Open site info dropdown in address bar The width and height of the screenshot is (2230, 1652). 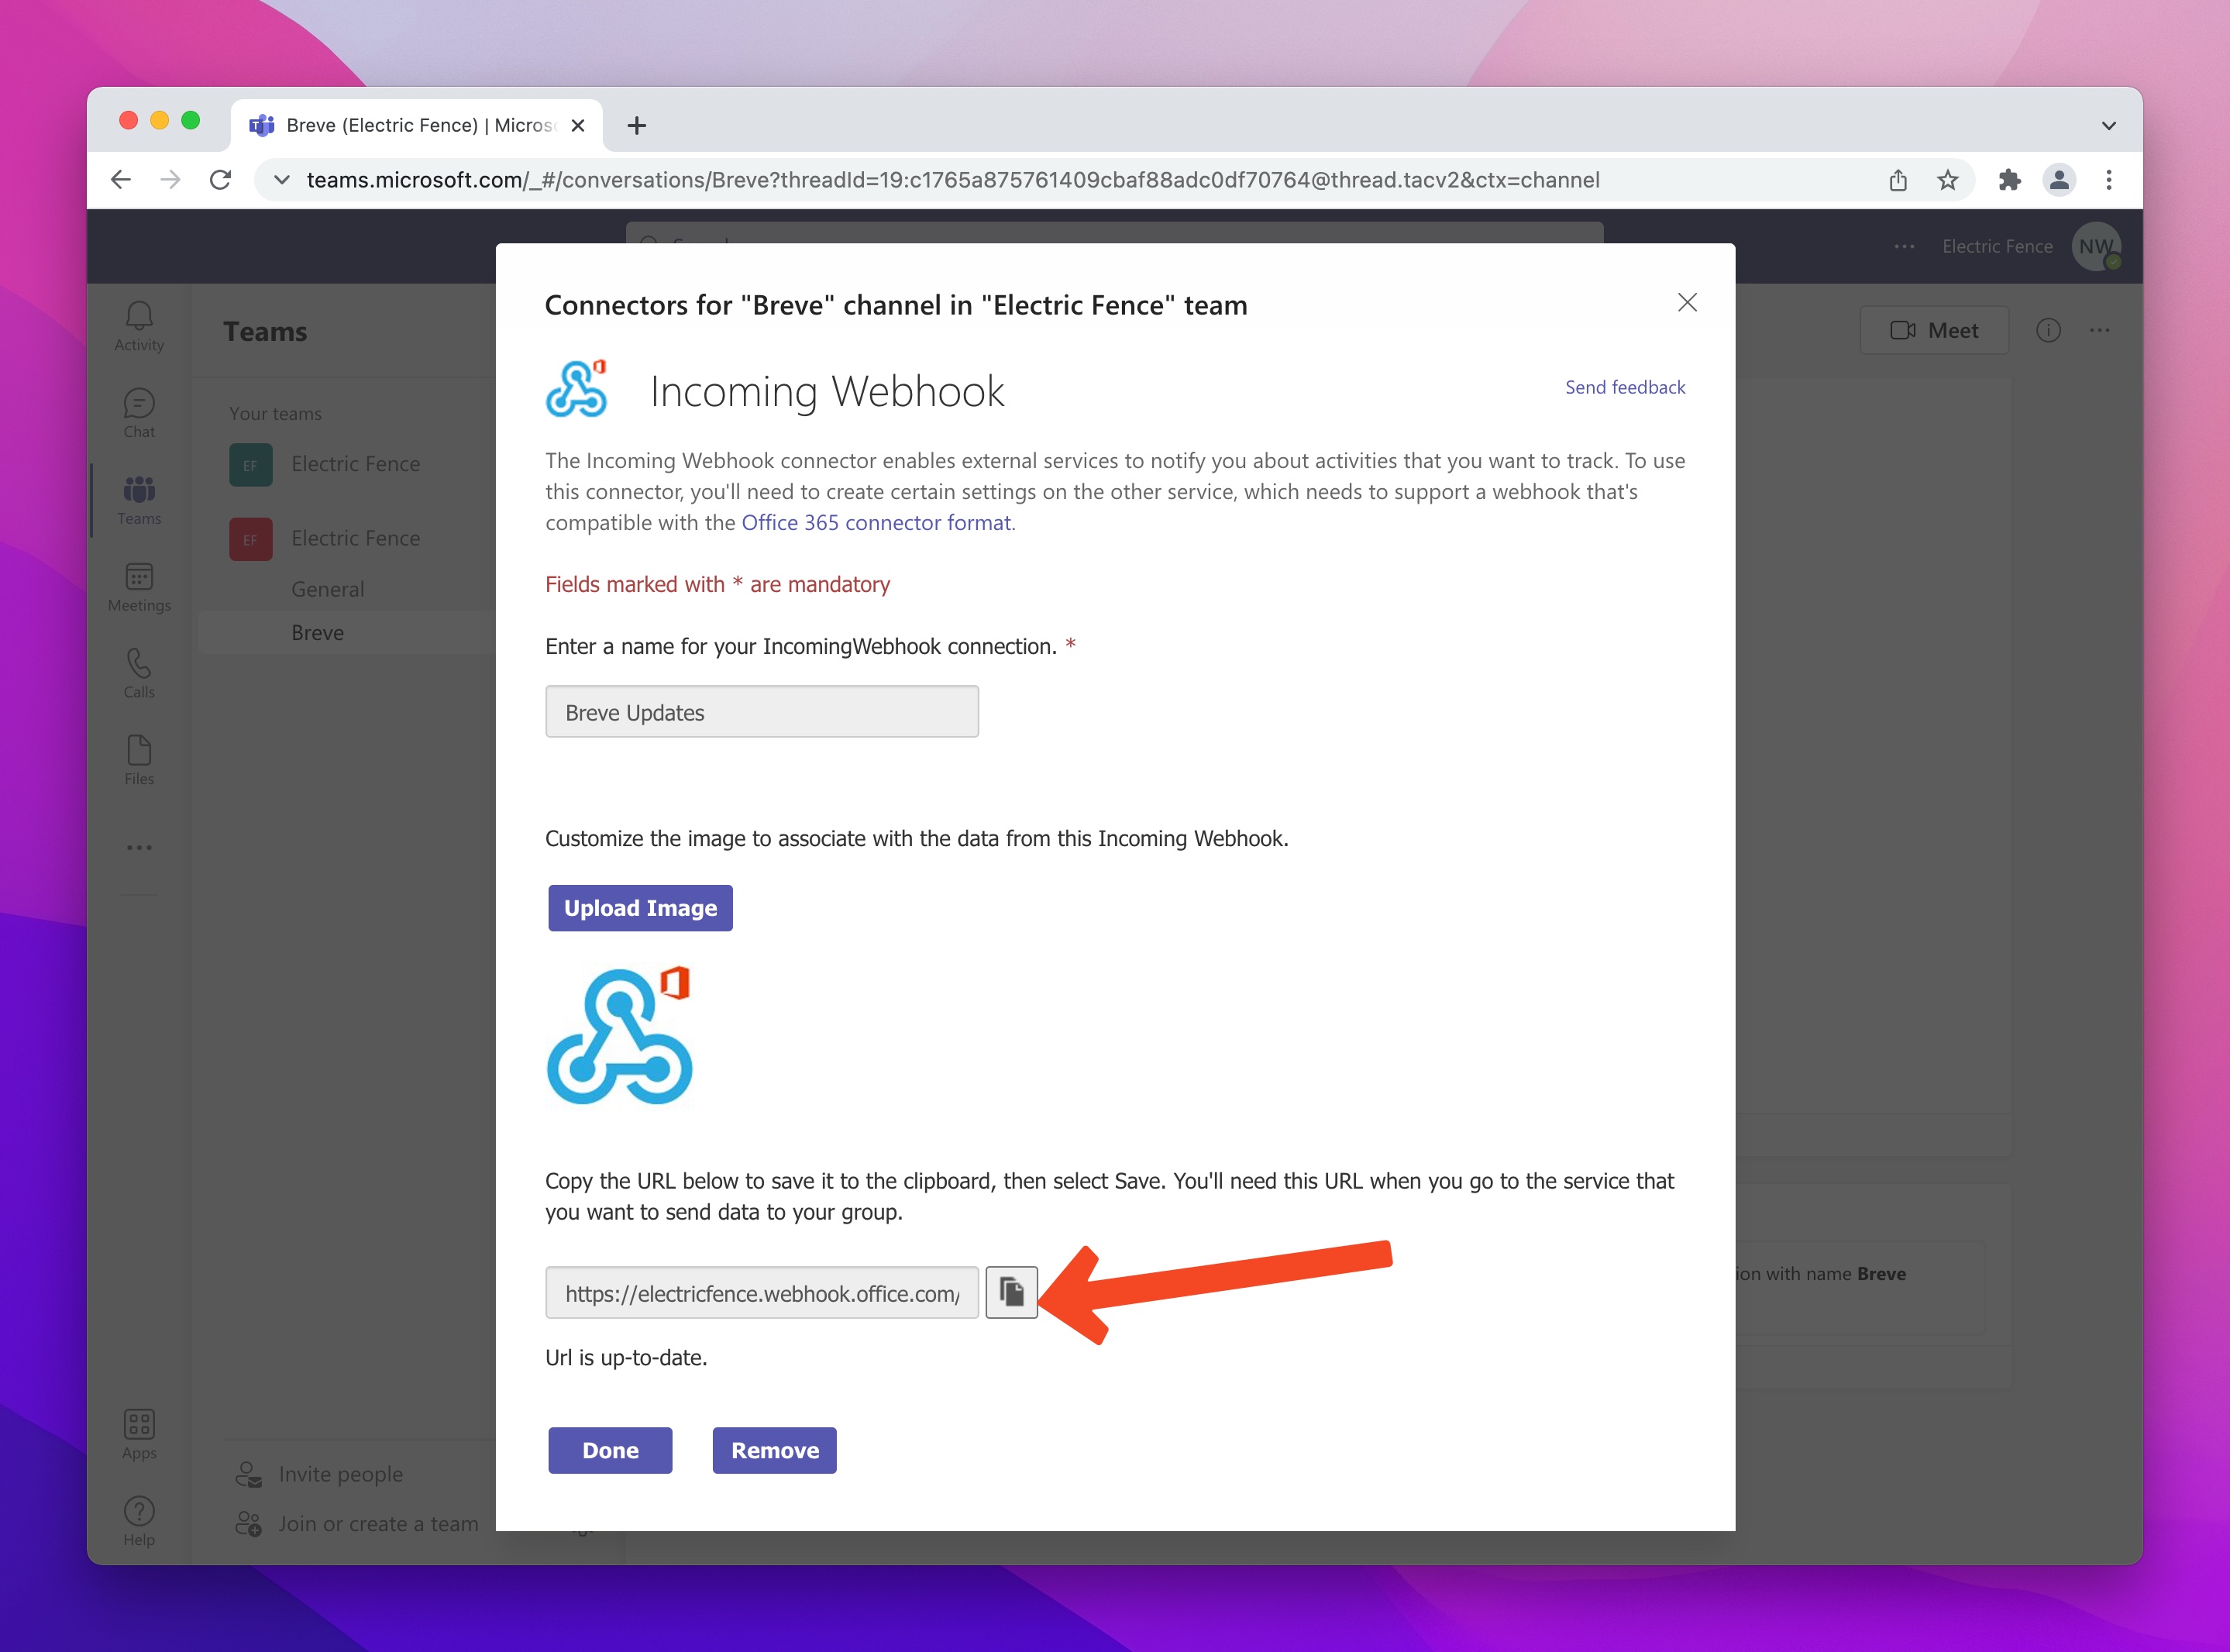pos(282,180)
